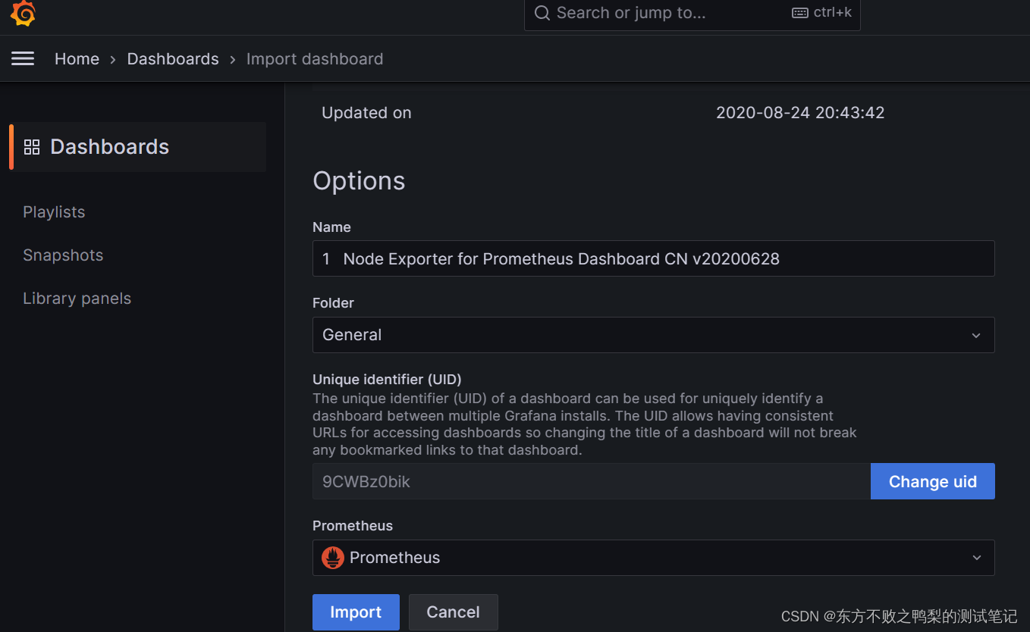Click the dashboard Name input field
1030x632 pixels.
point(653,258)
